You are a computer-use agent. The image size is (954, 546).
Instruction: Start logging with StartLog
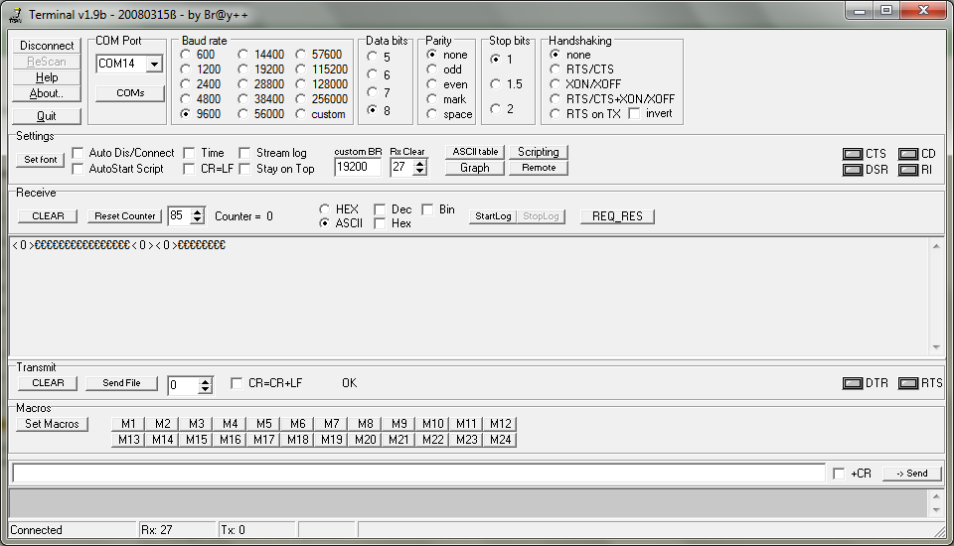pyautogui.click(x=493, y=215)
